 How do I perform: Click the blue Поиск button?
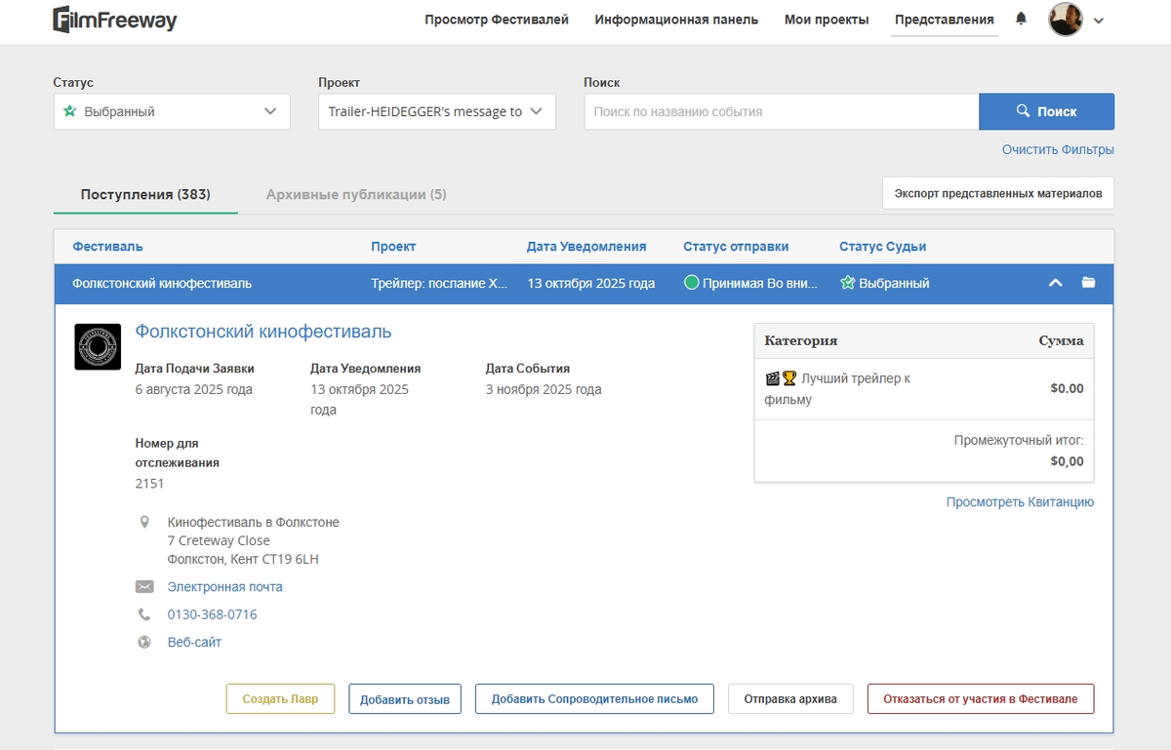tap(1047, 111)
